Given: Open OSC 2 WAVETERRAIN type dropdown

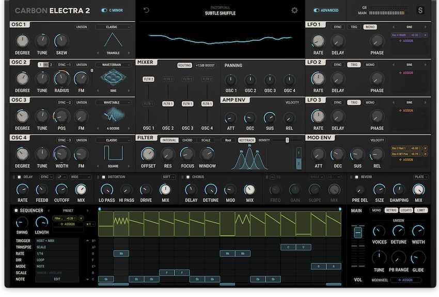Looking at the screenshot, I should [x=113, y=64].
